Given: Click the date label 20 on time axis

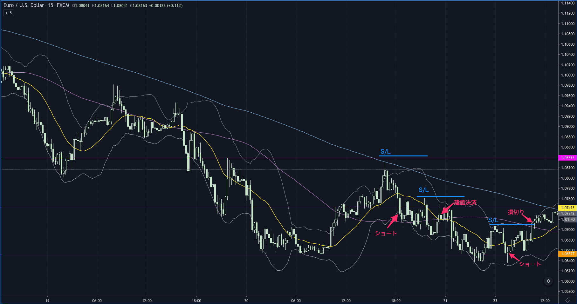Looking at the screenshot, I should pyautogui.click(x=246, y=301).
